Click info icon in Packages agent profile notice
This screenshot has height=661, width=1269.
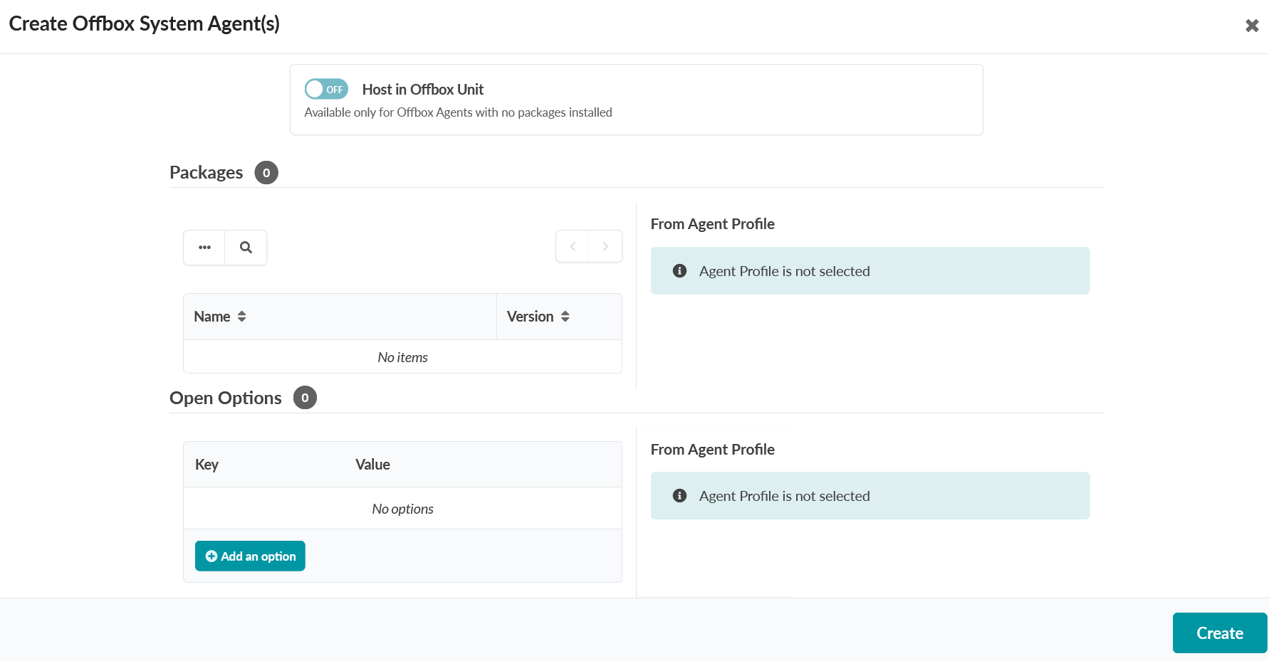680,271
